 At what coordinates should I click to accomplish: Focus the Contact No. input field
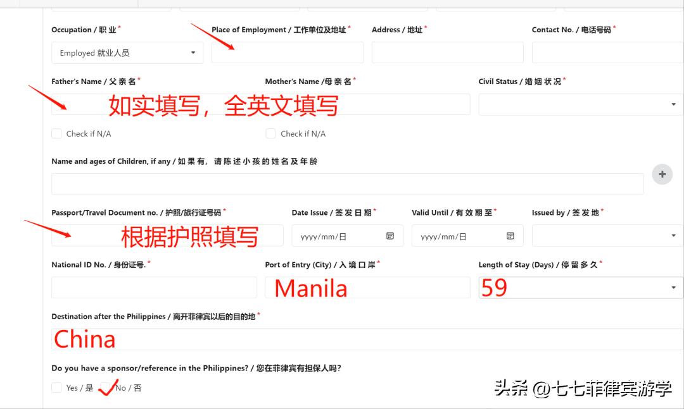607,52
